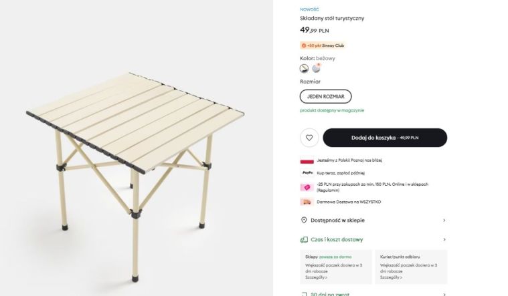508x296 pixels.
Task: Add product to wishlist with heart icon
Action: point(309,138)
